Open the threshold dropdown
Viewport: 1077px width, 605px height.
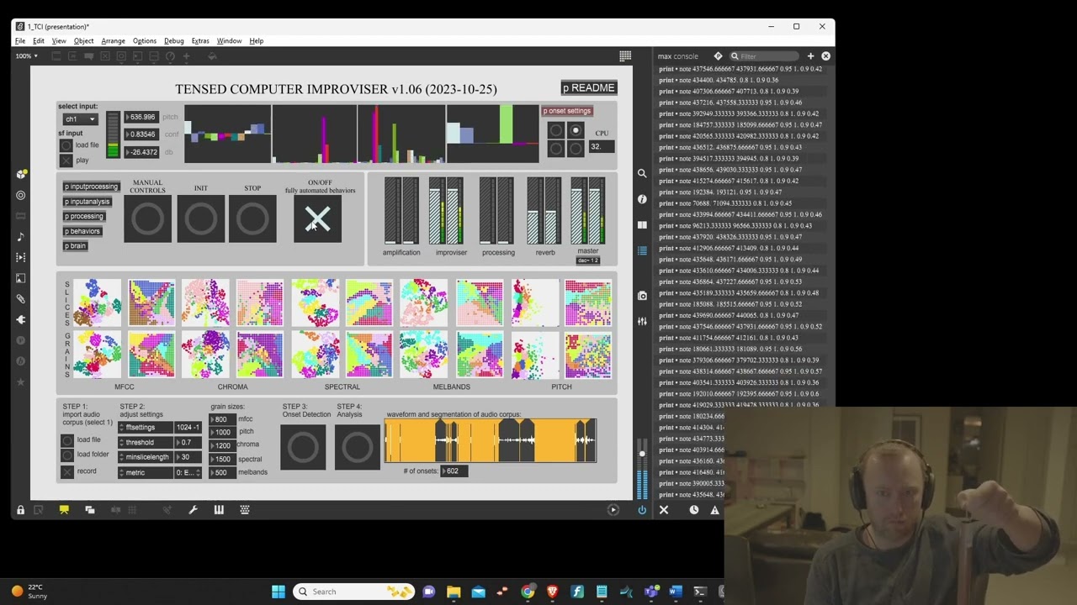click(145, 442)
